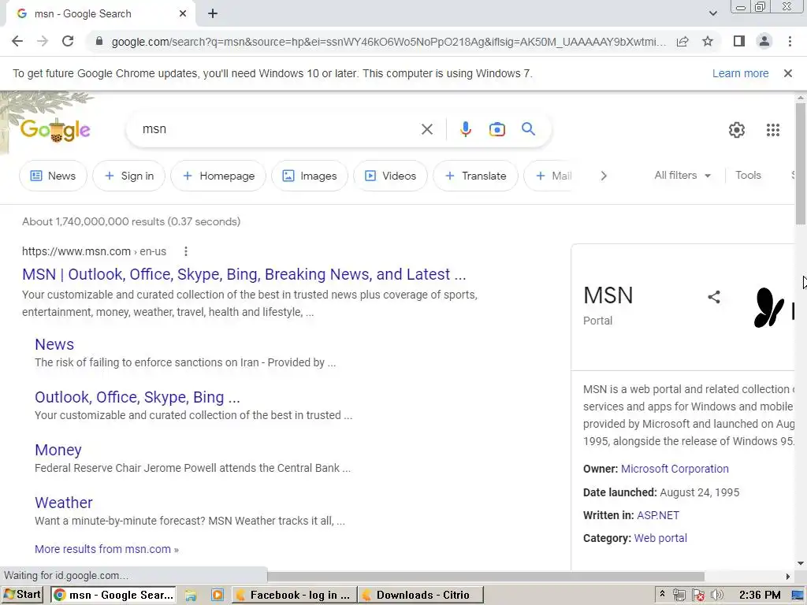Click the horizontal scrollbar thumb

pos(485,576)
